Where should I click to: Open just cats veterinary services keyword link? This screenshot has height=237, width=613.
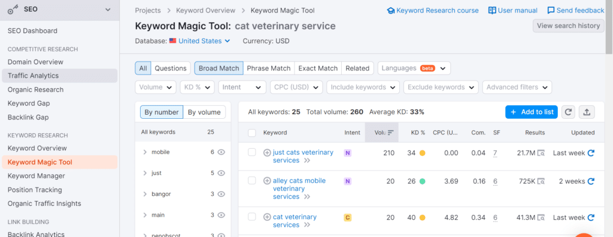click(303, 156)
